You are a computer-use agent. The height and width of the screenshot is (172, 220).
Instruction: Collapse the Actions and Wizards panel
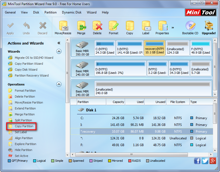(59, 43)
